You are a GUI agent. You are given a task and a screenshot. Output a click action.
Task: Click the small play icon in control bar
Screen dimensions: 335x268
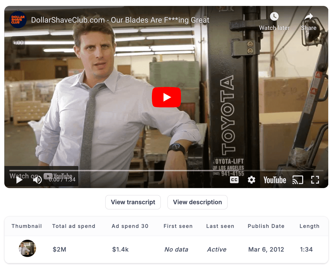(19, 180)
